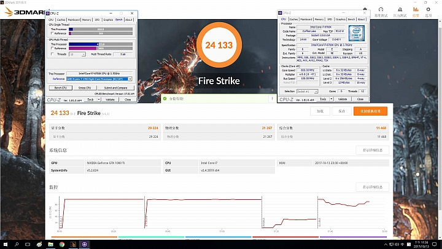This screenshot has height=249, width=442.
Task: Switch to Caches tab in left CPU-Z
Action: click(x=61, y=20)
